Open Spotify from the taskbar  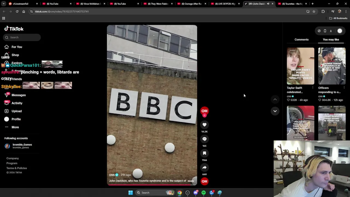203,193
